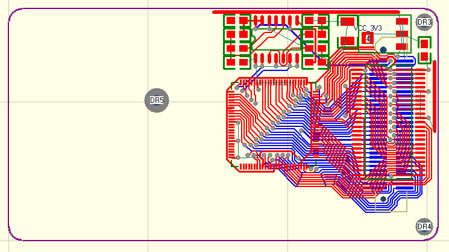Select the olive rectangle outline at bottom
This screenshot has height=252, width=449.
(391, 203)
